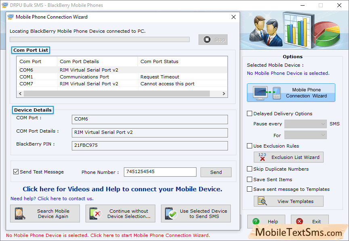Image resolution: width=349 pixels, height=241 pixels.
Task: Click the Exit button
Action: (x=310, y=221)
